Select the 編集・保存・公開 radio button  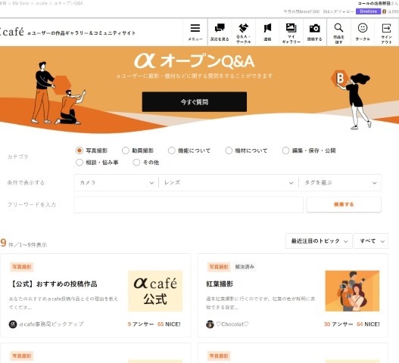285,150
